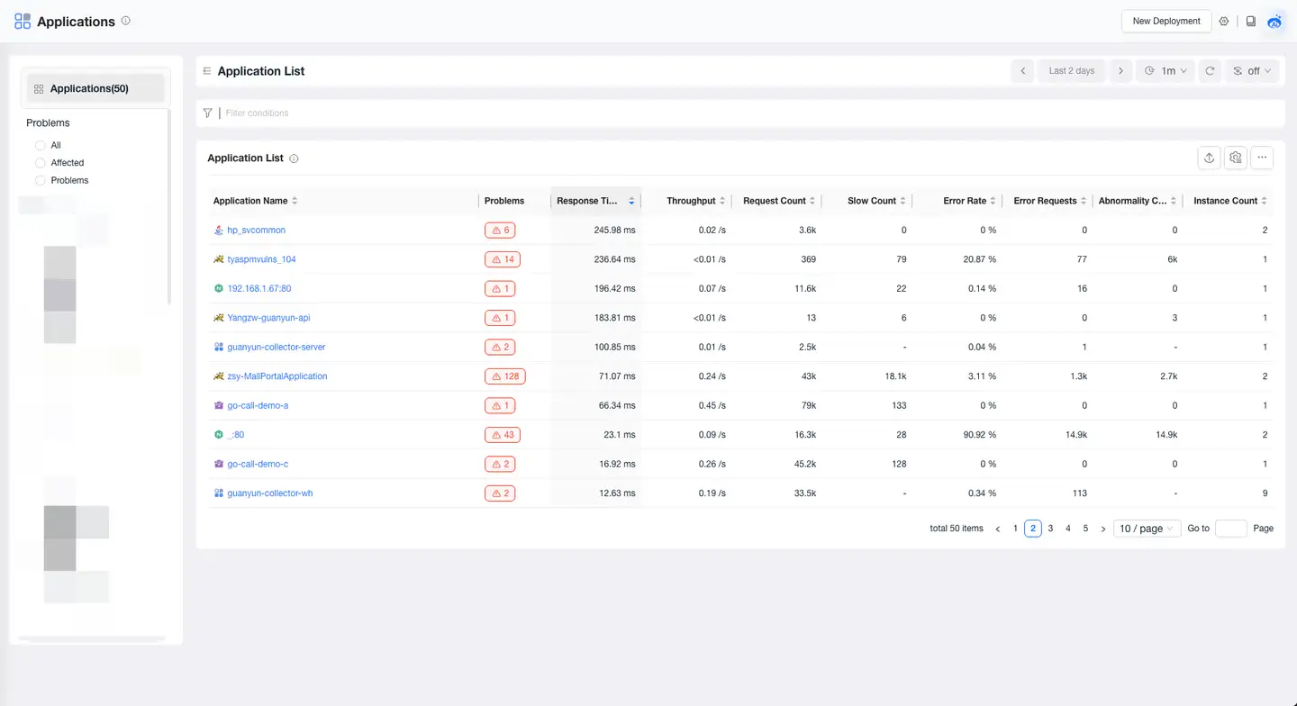This screenshot has height=706, width=1297.
Task: Open the 1m refresh interval dropdown
Action: (x=1165, y=71)
